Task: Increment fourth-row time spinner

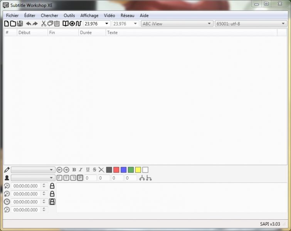Action: pyautogui.click(x=44, y=209)
